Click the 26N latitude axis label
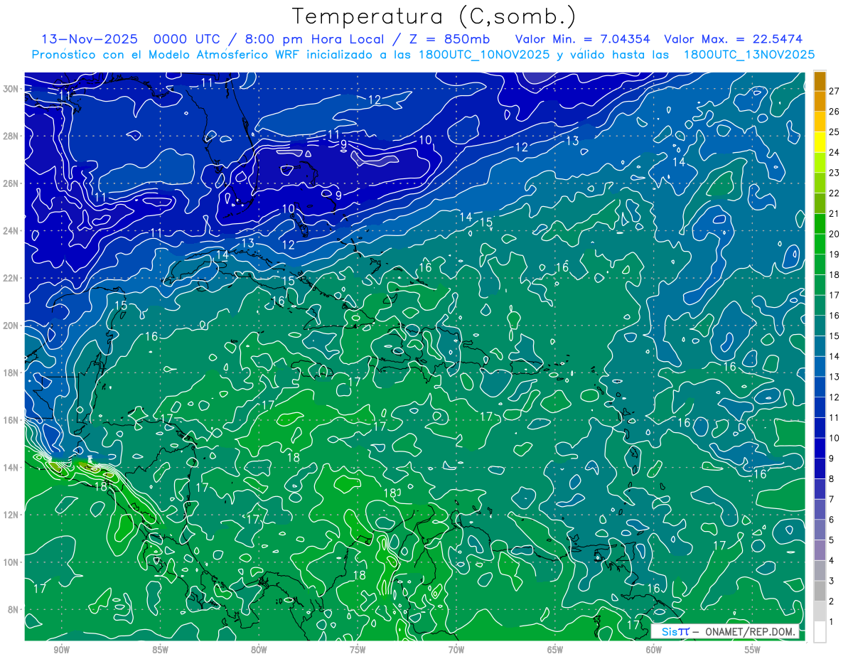Screen dimensions: 853x659 coord(12,183)
